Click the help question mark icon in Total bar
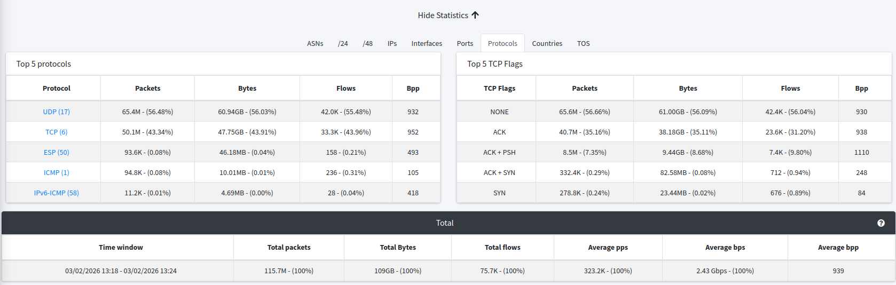This screenshot has height=285, width=896. 881,223
